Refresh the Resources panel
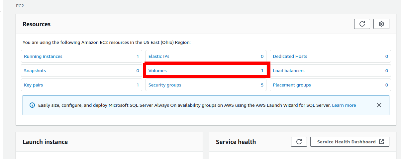 (x=362, y=24)
